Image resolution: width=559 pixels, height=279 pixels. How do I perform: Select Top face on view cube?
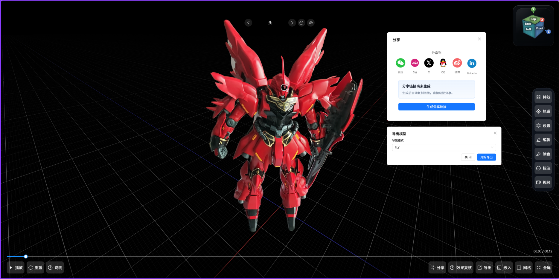(533, 19)
